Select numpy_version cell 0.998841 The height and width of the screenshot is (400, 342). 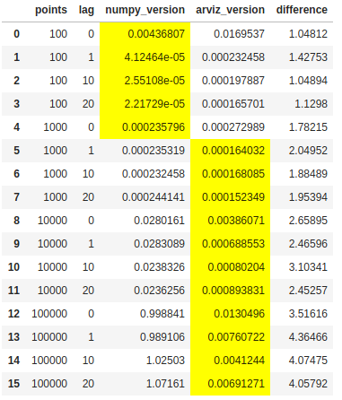(x=145, y=314)
